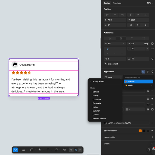The height and width of the screenshot is (155, 155).
Task: Expand the Mode submenu
Action: tap(138, 85)
